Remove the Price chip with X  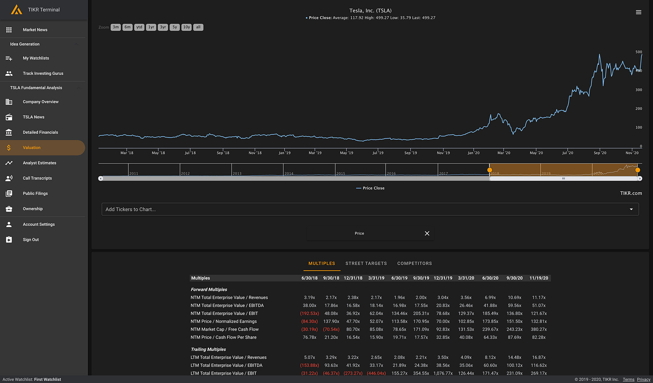tap(427, 233)
